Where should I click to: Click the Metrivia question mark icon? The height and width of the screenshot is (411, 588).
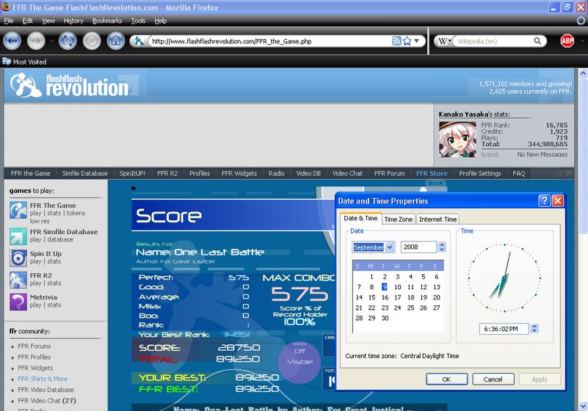point(18,302)
